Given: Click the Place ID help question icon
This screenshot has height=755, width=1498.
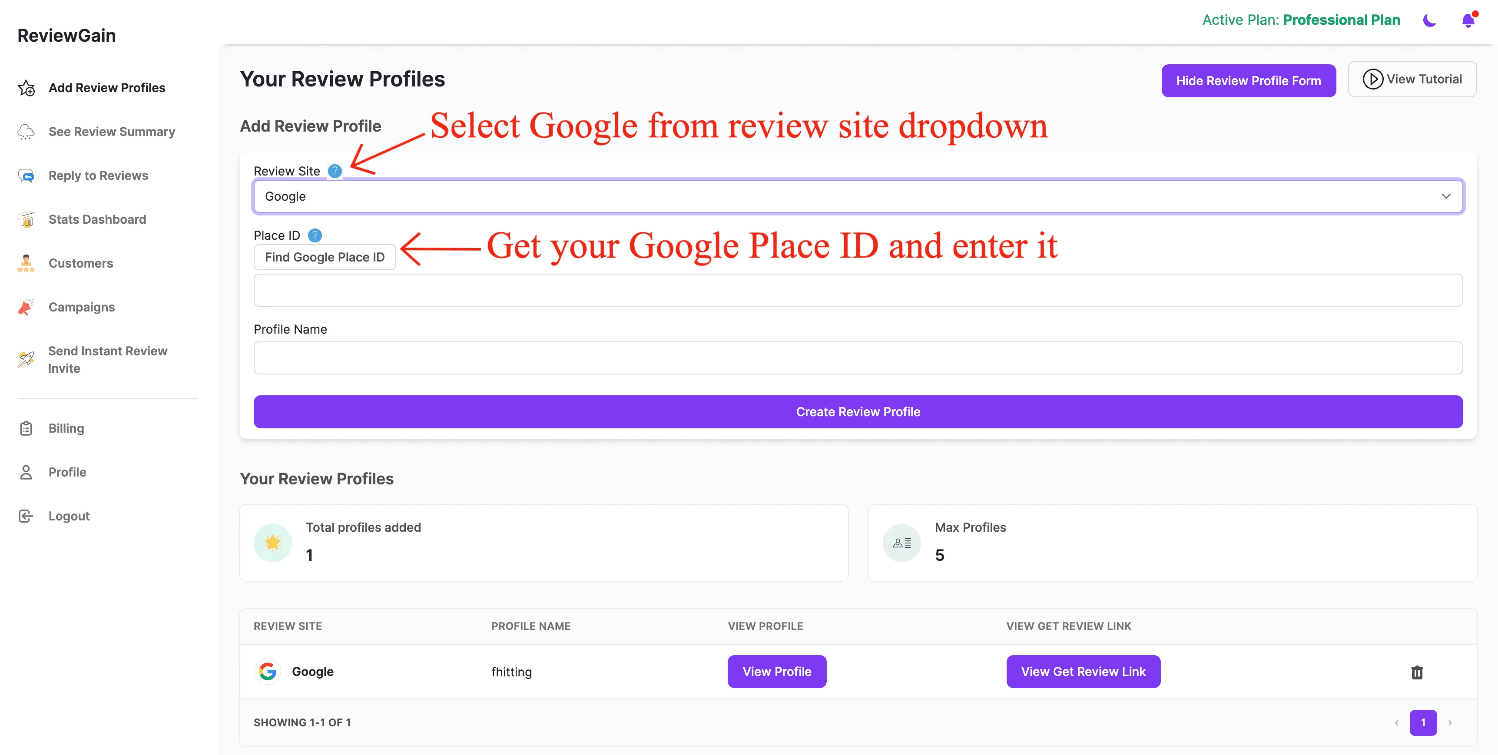Looking at the screenshot, I should tap(315, 235).
